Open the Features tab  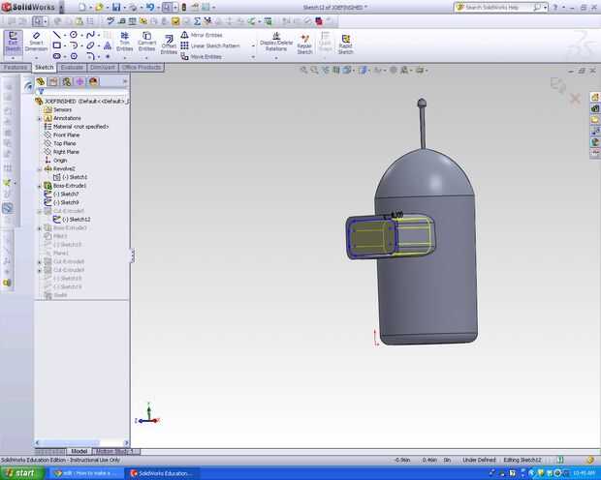click(16, 68)
